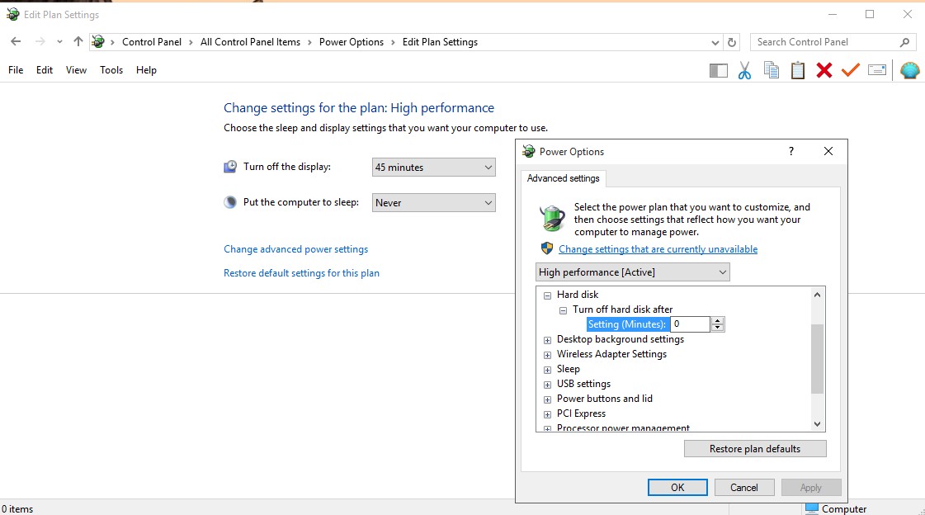Click the orange checkmark toolbar icon

850,70
